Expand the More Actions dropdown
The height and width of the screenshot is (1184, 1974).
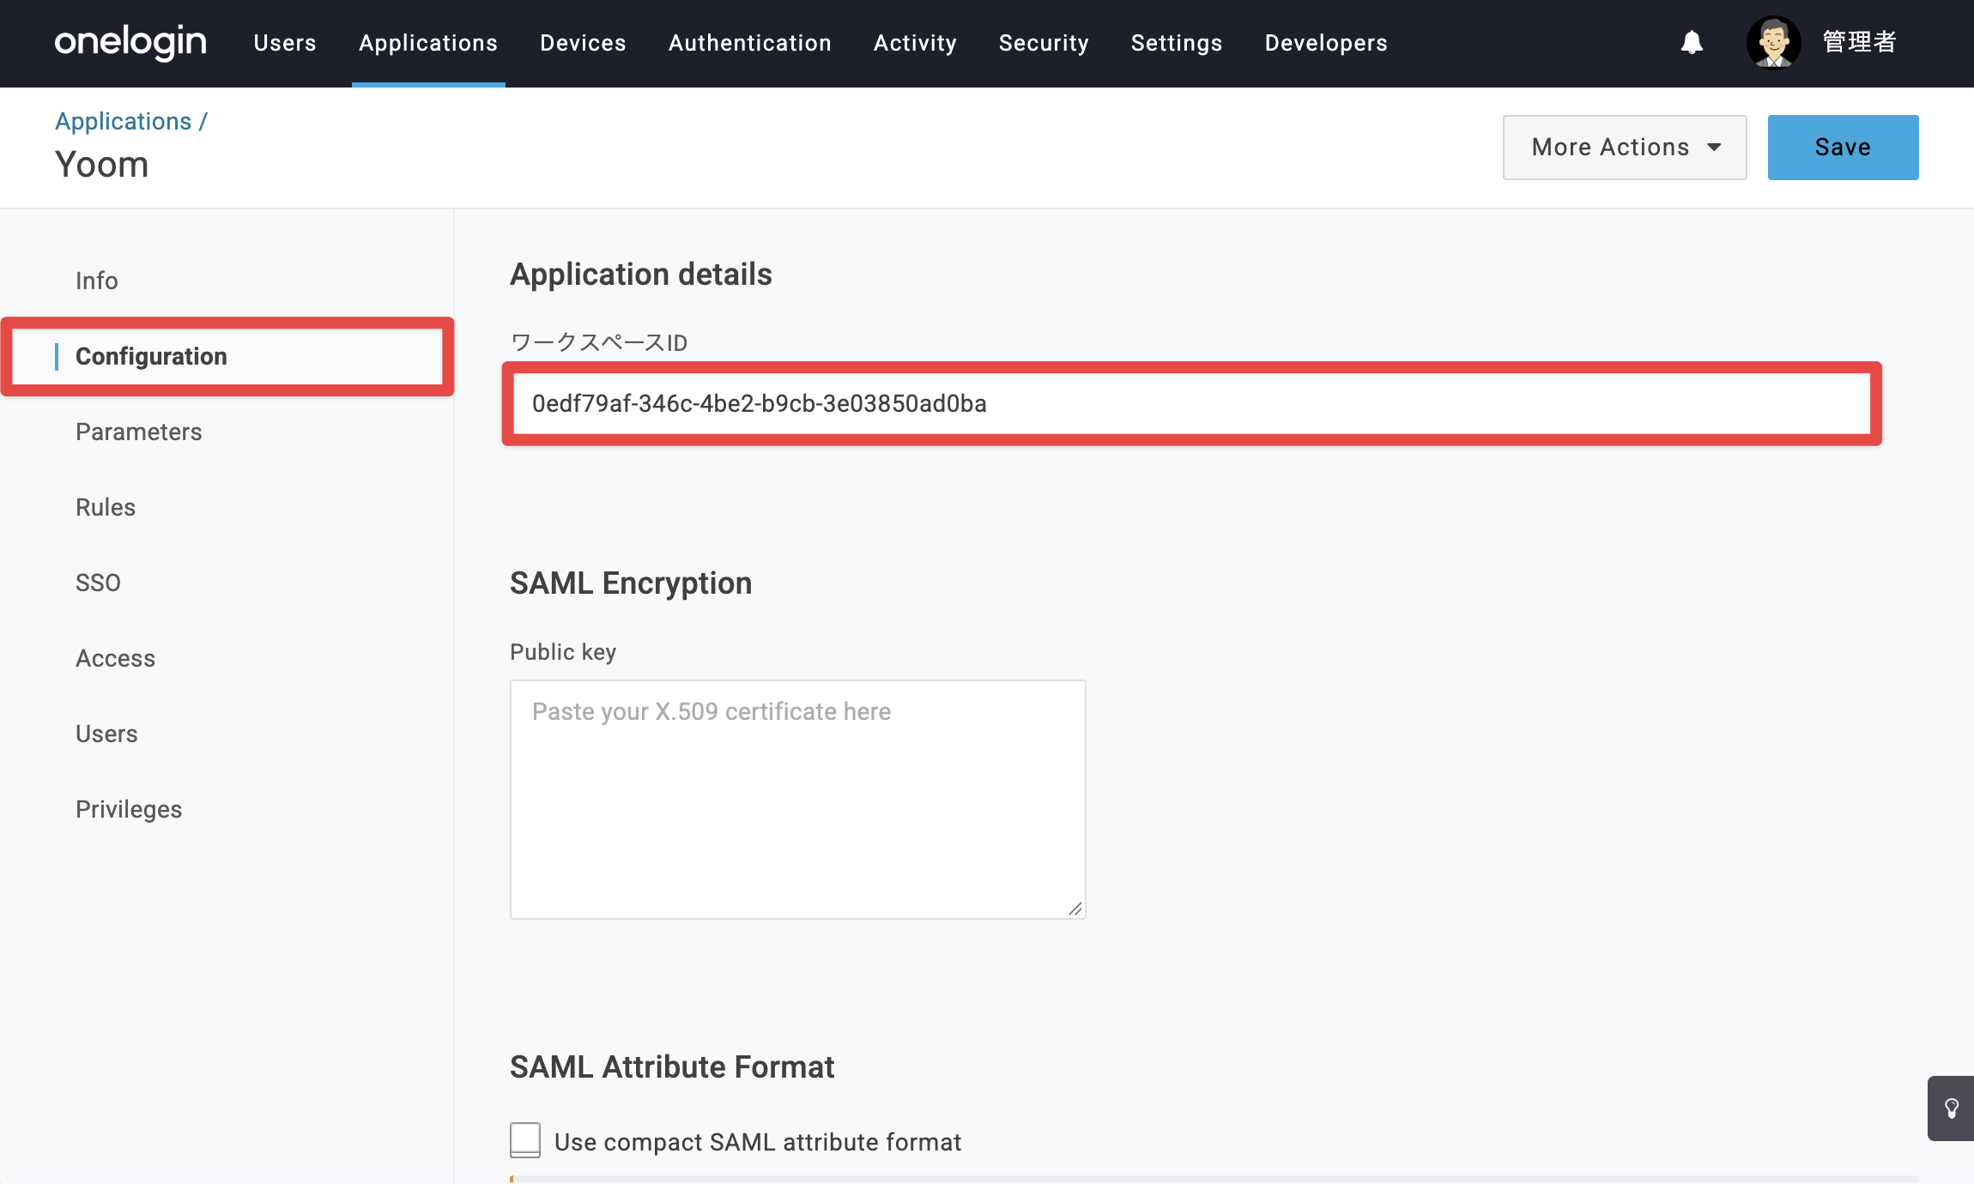click(1625, 148)
